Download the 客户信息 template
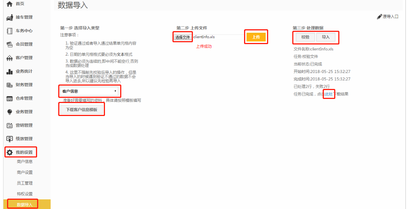The height and width of the screenshot is (209, 408). click(x=82, y=110)
